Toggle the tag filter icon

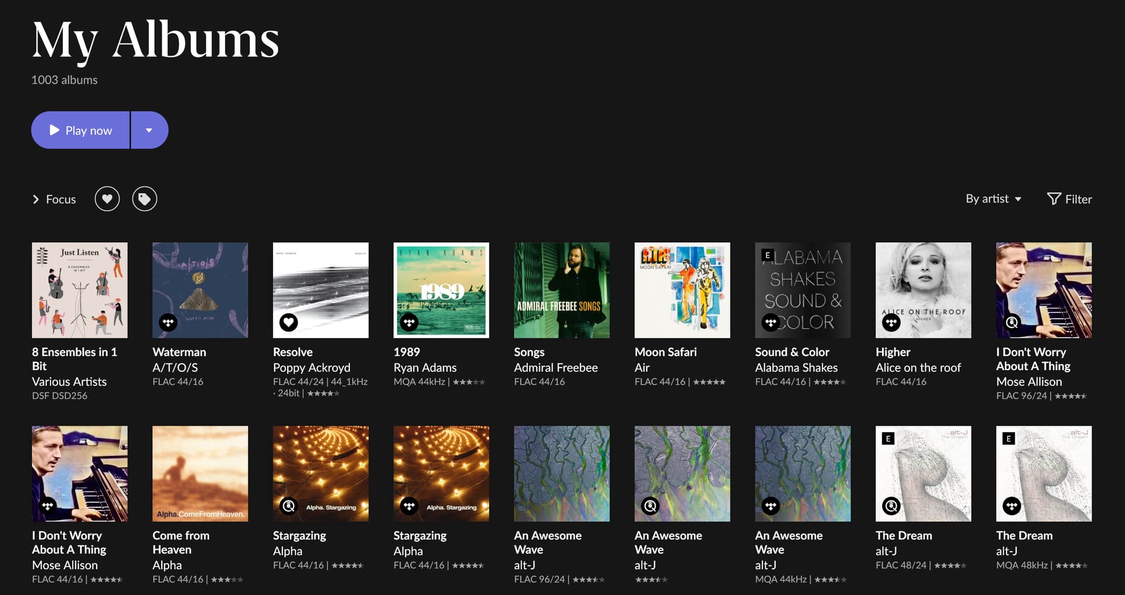point(145,199)
